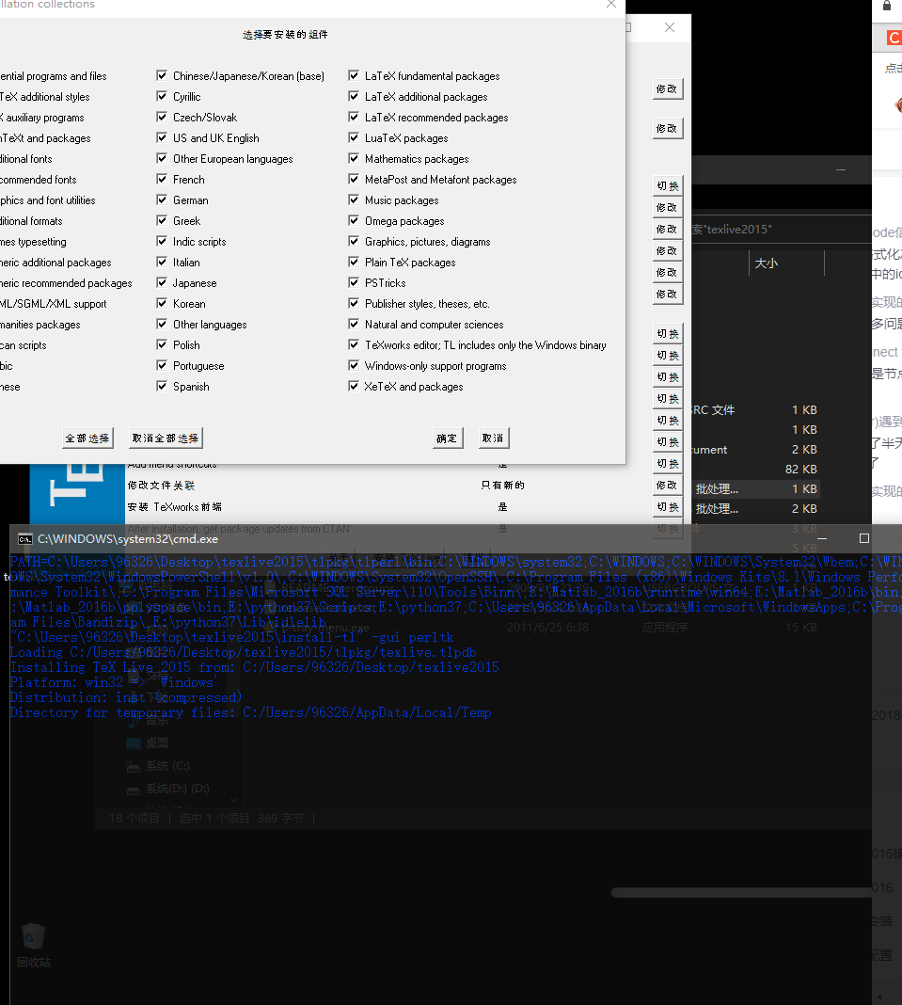902x1005 pixels.
Task: Disable Music packages collection
Action: [x=354, y=200]
